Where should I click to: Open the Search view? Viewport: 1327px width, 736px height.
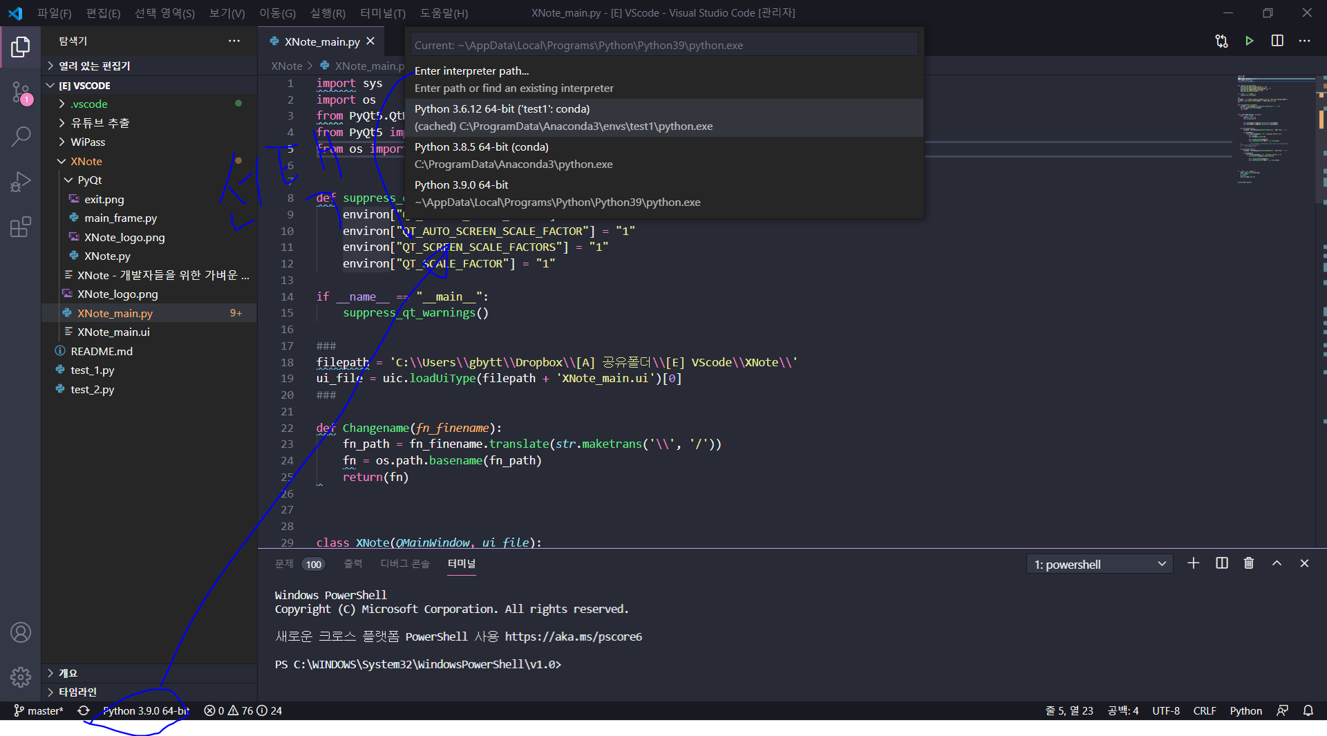tap(21, 137)
